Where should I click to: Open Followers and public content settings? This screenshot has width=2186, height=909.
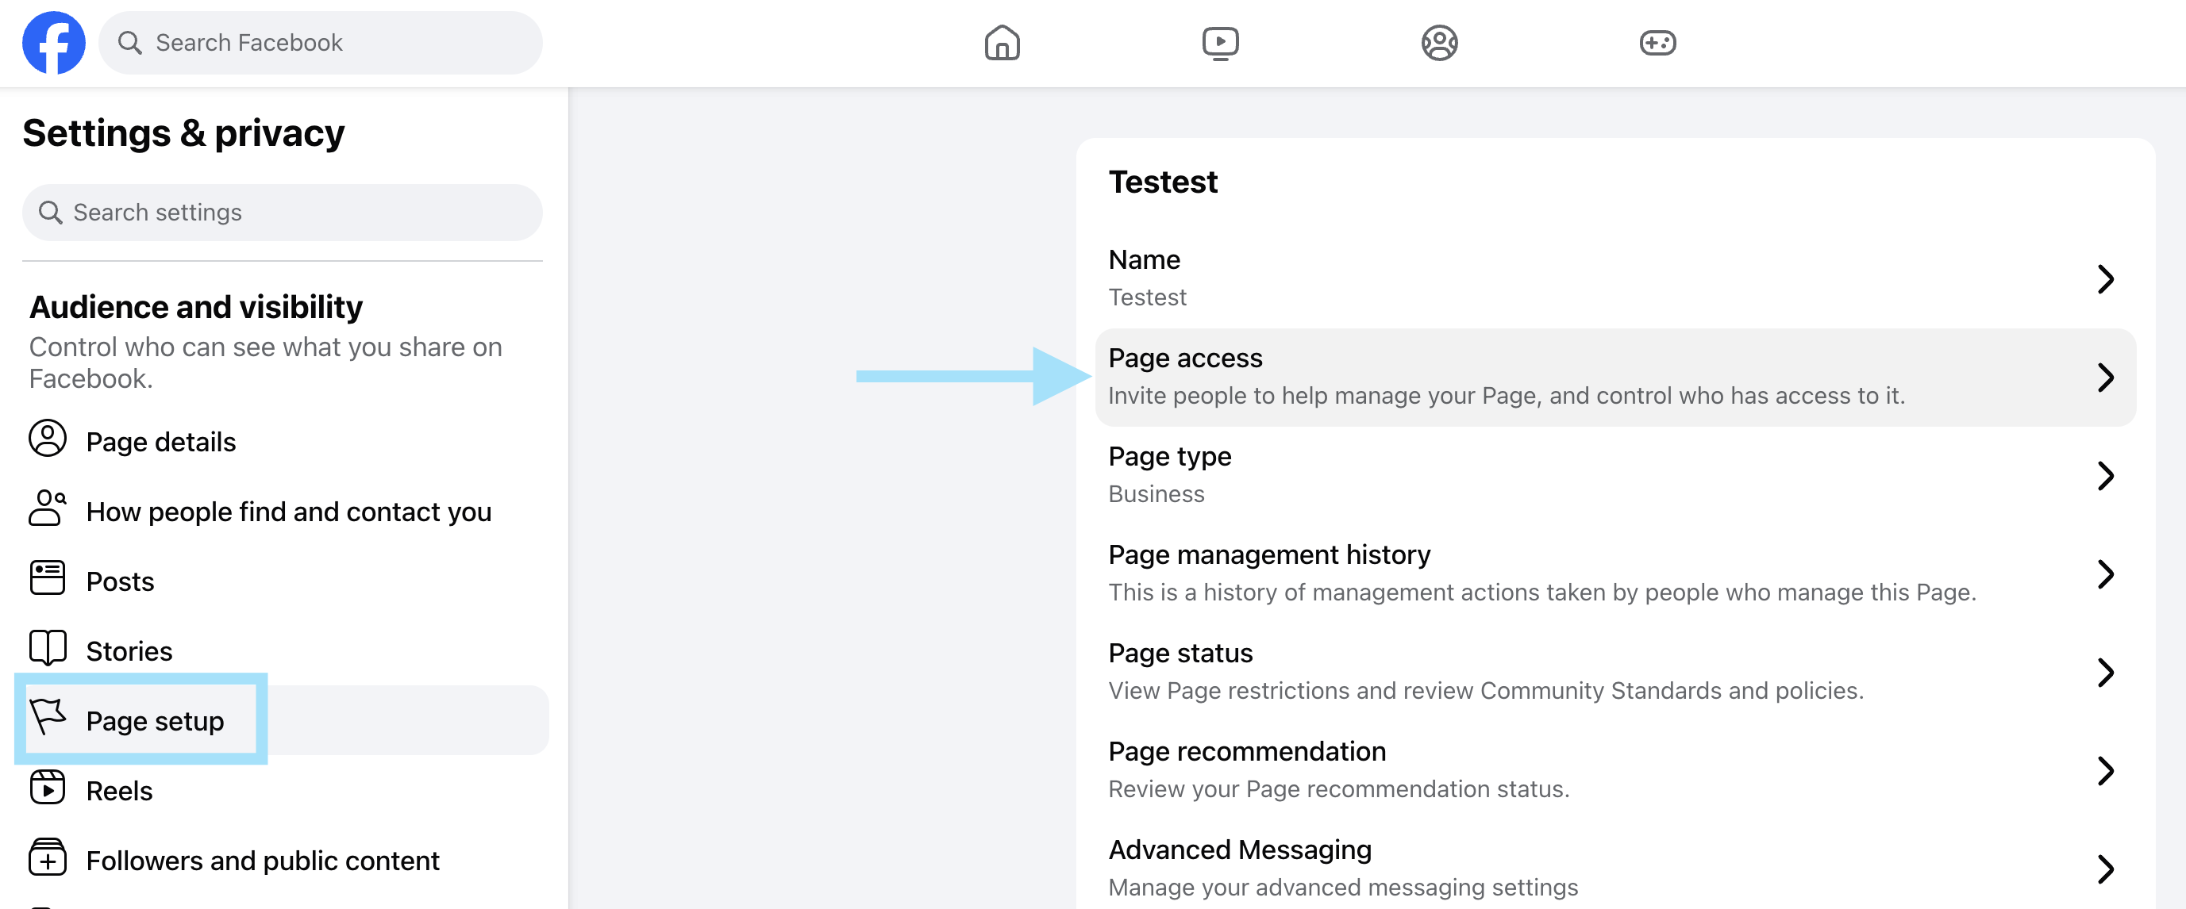click(x=262, y=860)
